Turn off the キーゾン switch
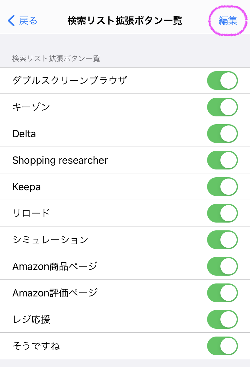 coord(222,107)
